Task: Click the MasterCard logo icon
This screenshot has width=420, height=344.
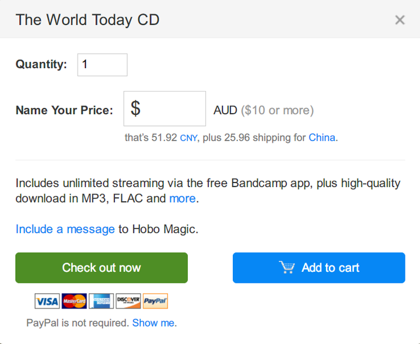Action: 74,301
